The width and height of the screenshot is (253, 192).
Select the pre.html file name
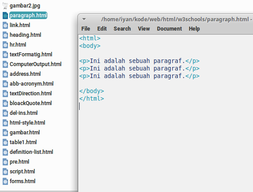click(19, 162)
